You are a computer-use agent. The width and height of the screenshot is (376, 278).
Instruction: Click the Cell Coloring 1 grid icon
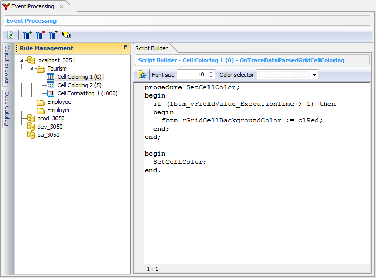click(x=51, y=77)
